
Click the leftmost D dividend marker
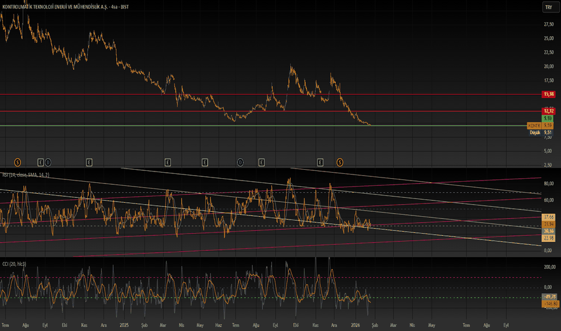coord(48,162)
